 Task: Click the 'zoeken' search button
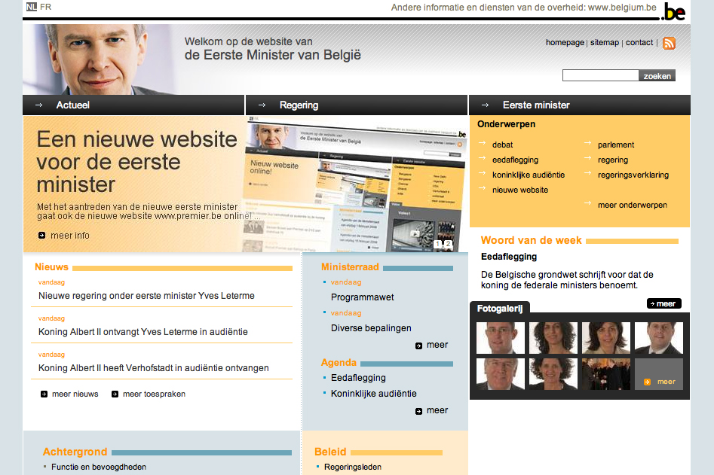click(657, 75)
